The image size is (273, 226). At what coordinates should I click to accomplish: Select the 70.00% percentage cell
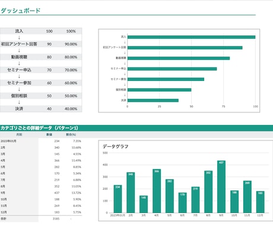(71, 70)
